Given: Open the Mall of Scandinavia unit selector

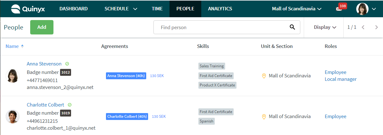Looking at the screenshot, I should pos(297,9).
